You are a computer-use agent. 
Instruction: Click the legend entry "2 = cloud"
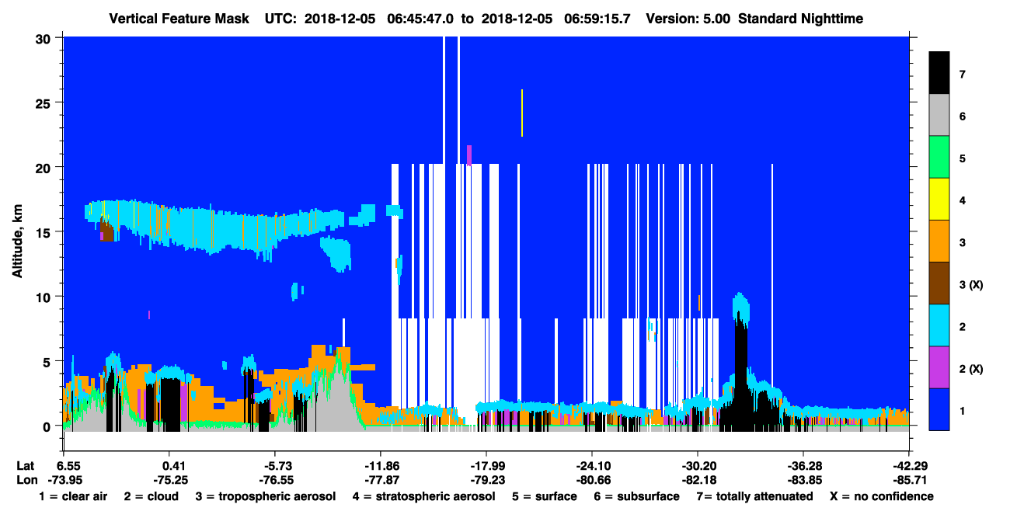[x=151, y=496]
